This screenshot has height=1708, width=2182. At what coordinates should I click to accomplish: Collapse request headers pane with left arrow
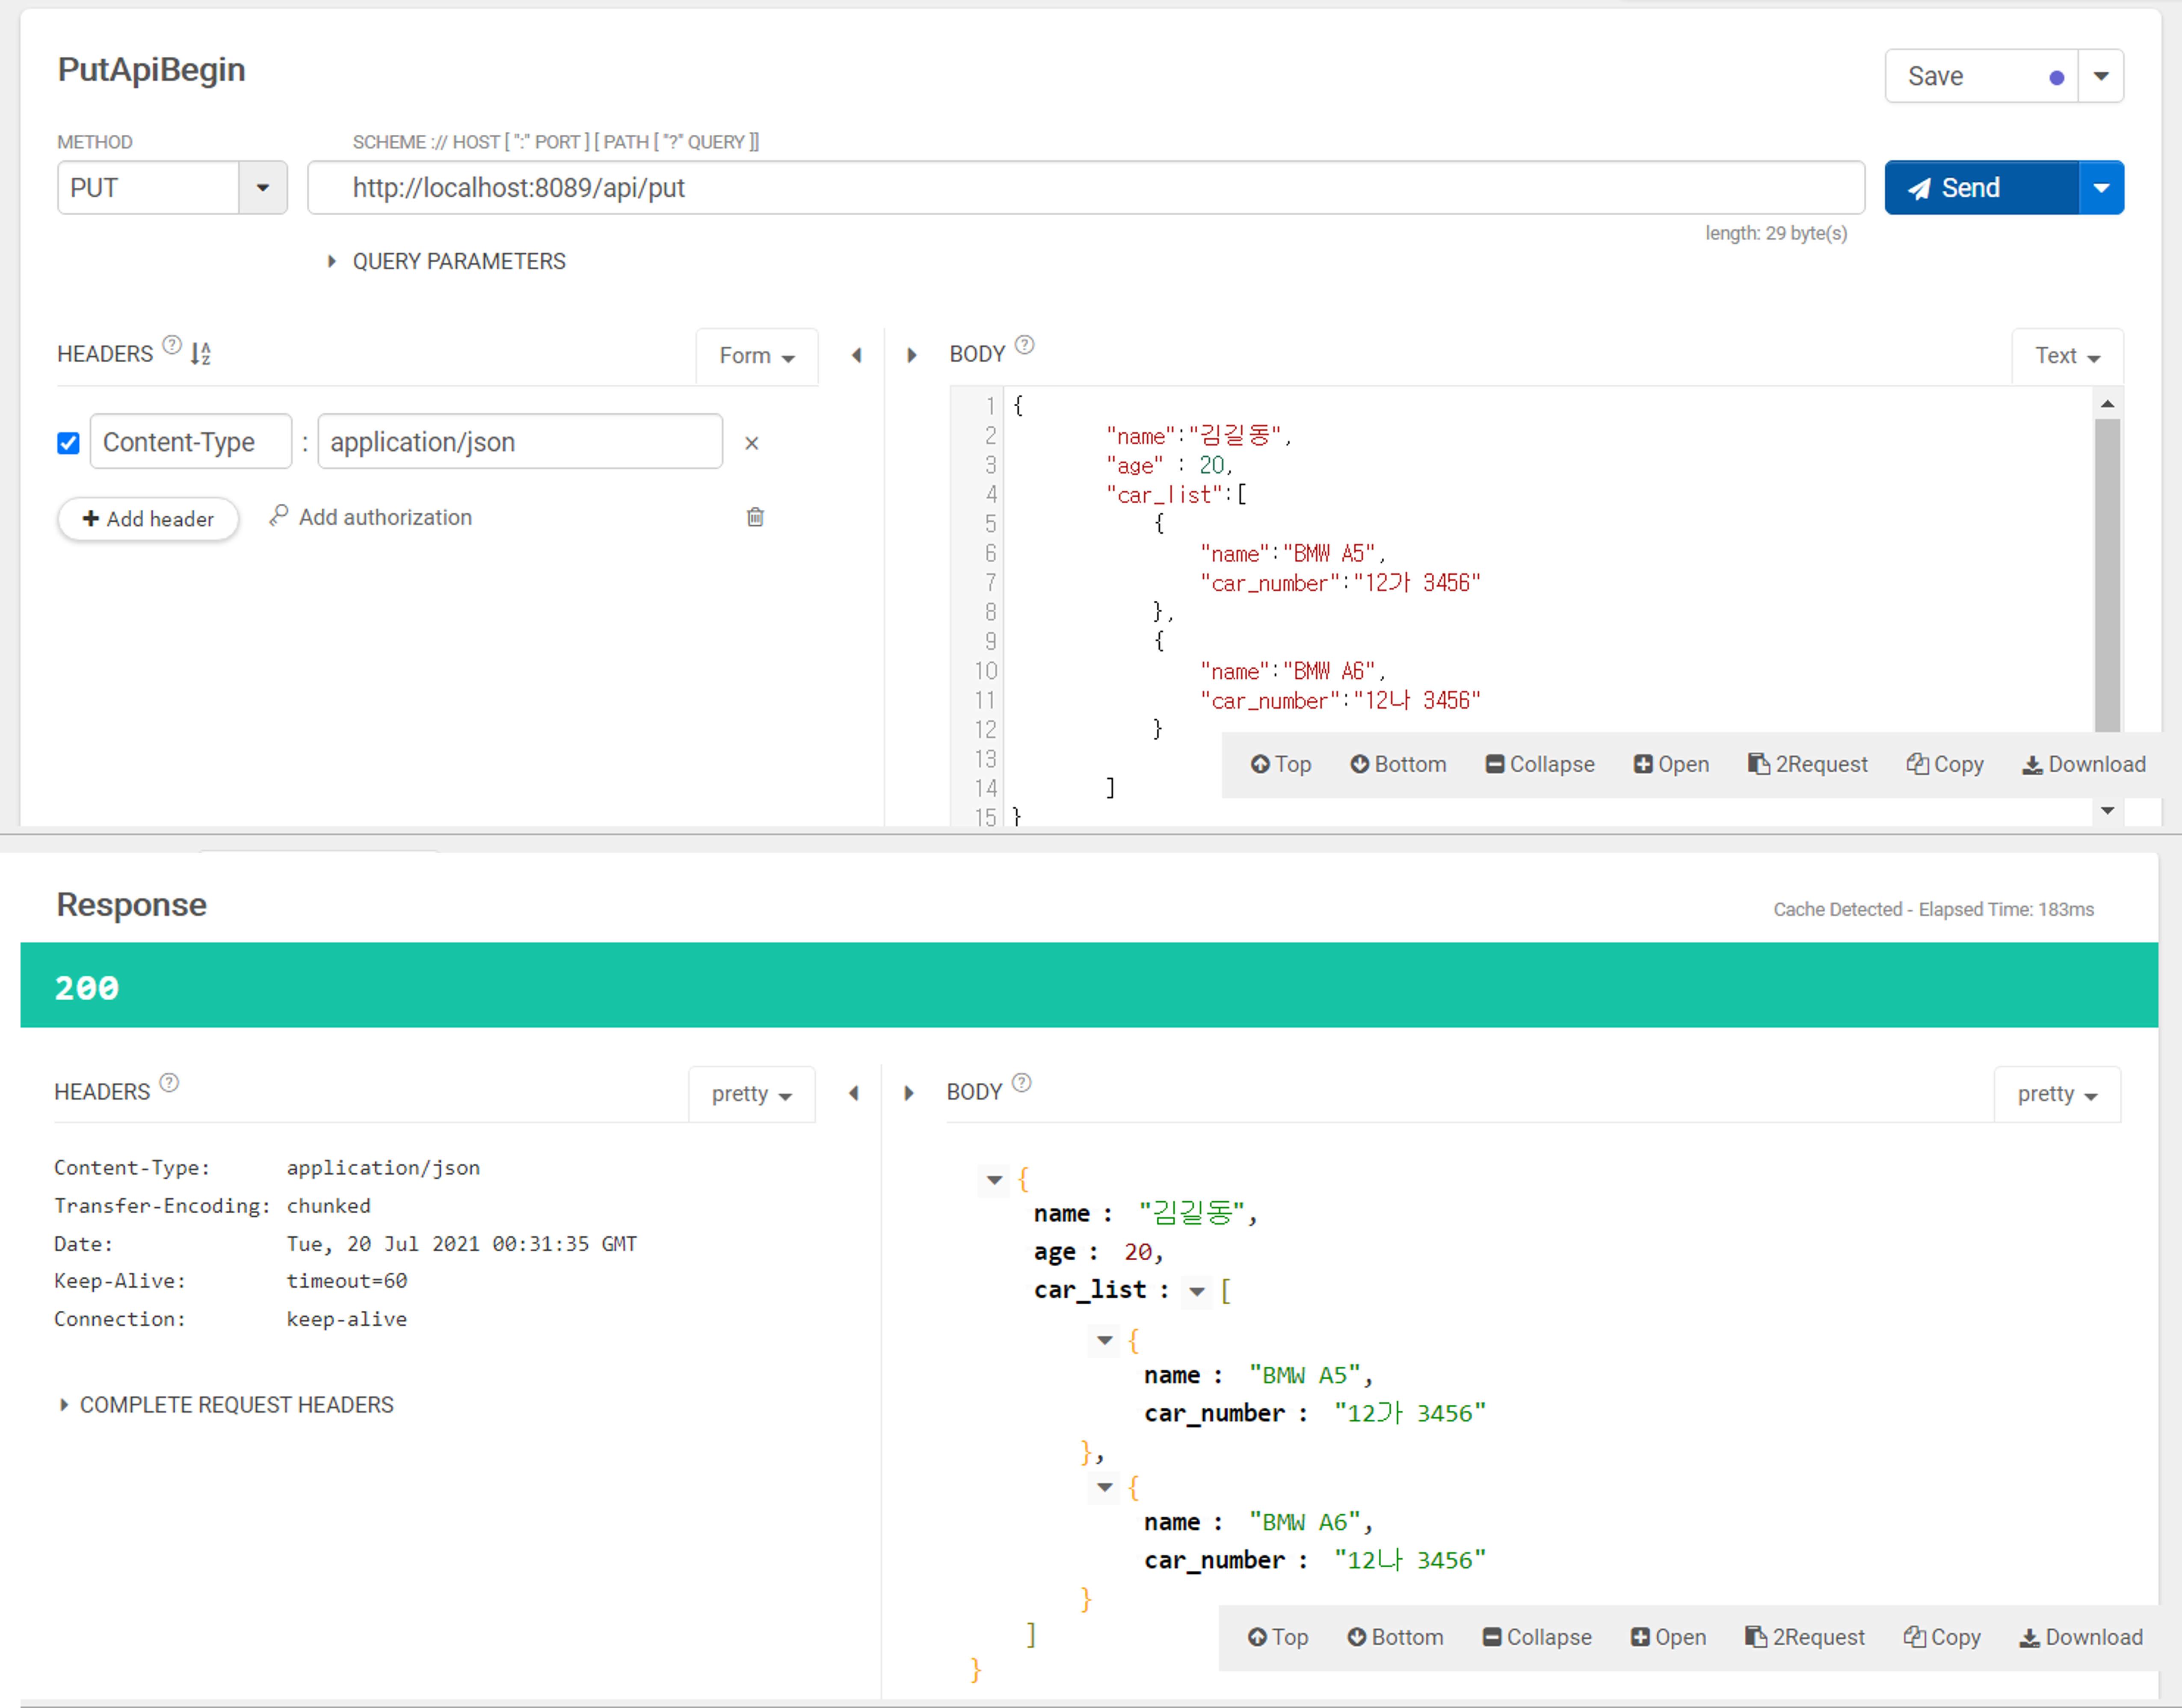point(857,355)
